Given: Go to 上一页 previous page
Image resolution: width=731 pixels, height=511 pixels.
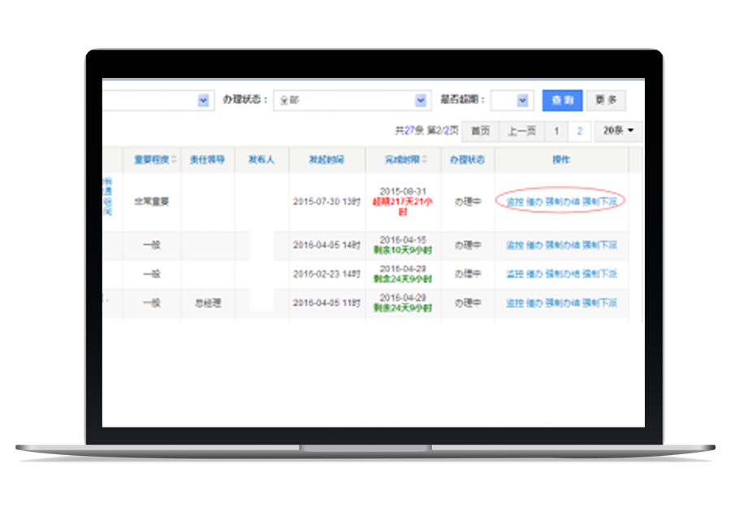Looking at the screenshot, I should point(521,131).
